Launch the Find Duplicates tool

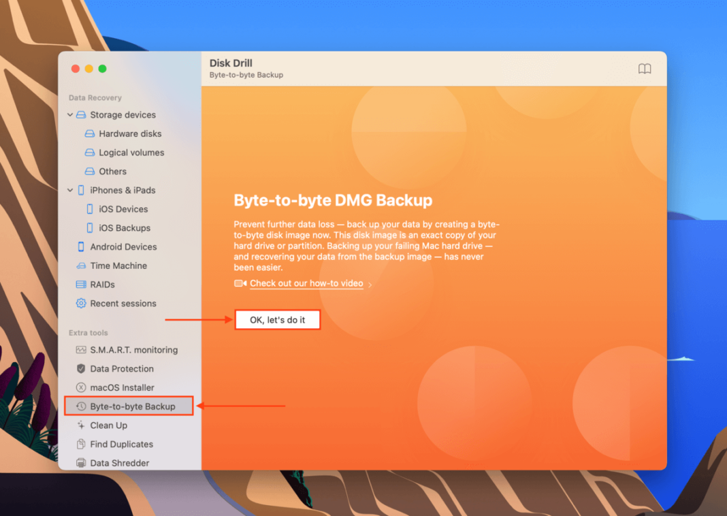click(x=123, y=444)
